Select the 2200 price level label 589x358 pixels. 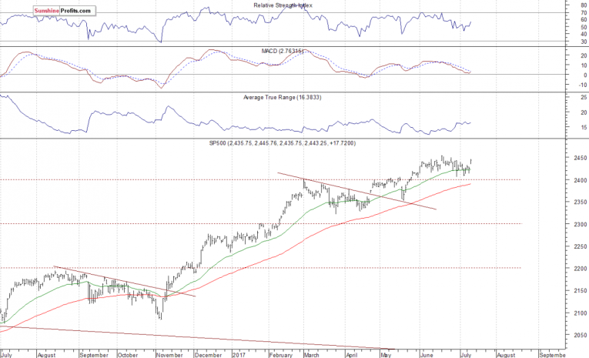(570, 269)
